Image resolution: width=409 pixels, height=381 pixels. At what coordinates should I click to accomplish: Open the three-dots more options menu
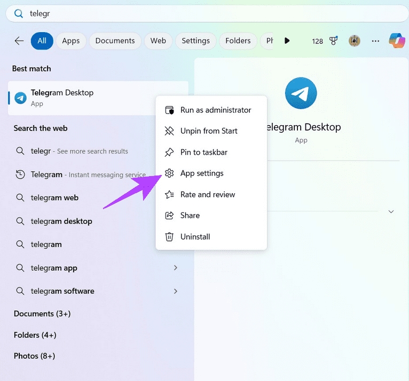tap(375, 41)
